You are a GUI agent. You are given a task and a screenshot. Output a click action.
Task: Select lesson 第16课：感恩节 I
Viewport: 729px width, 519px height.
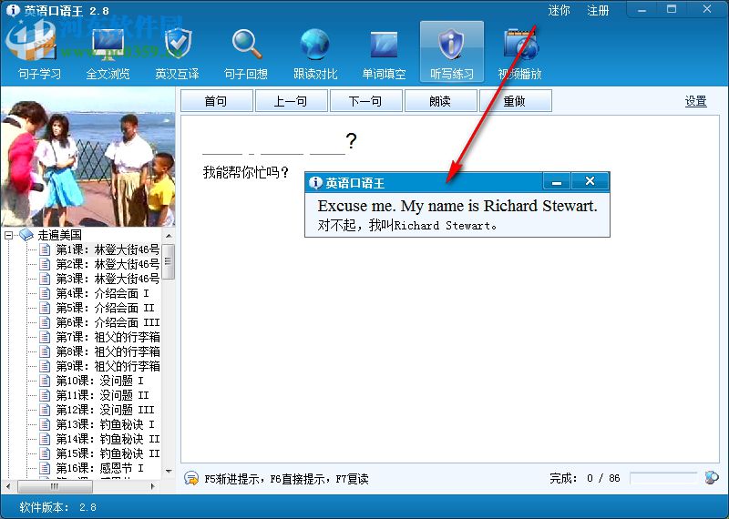point(99,468)
